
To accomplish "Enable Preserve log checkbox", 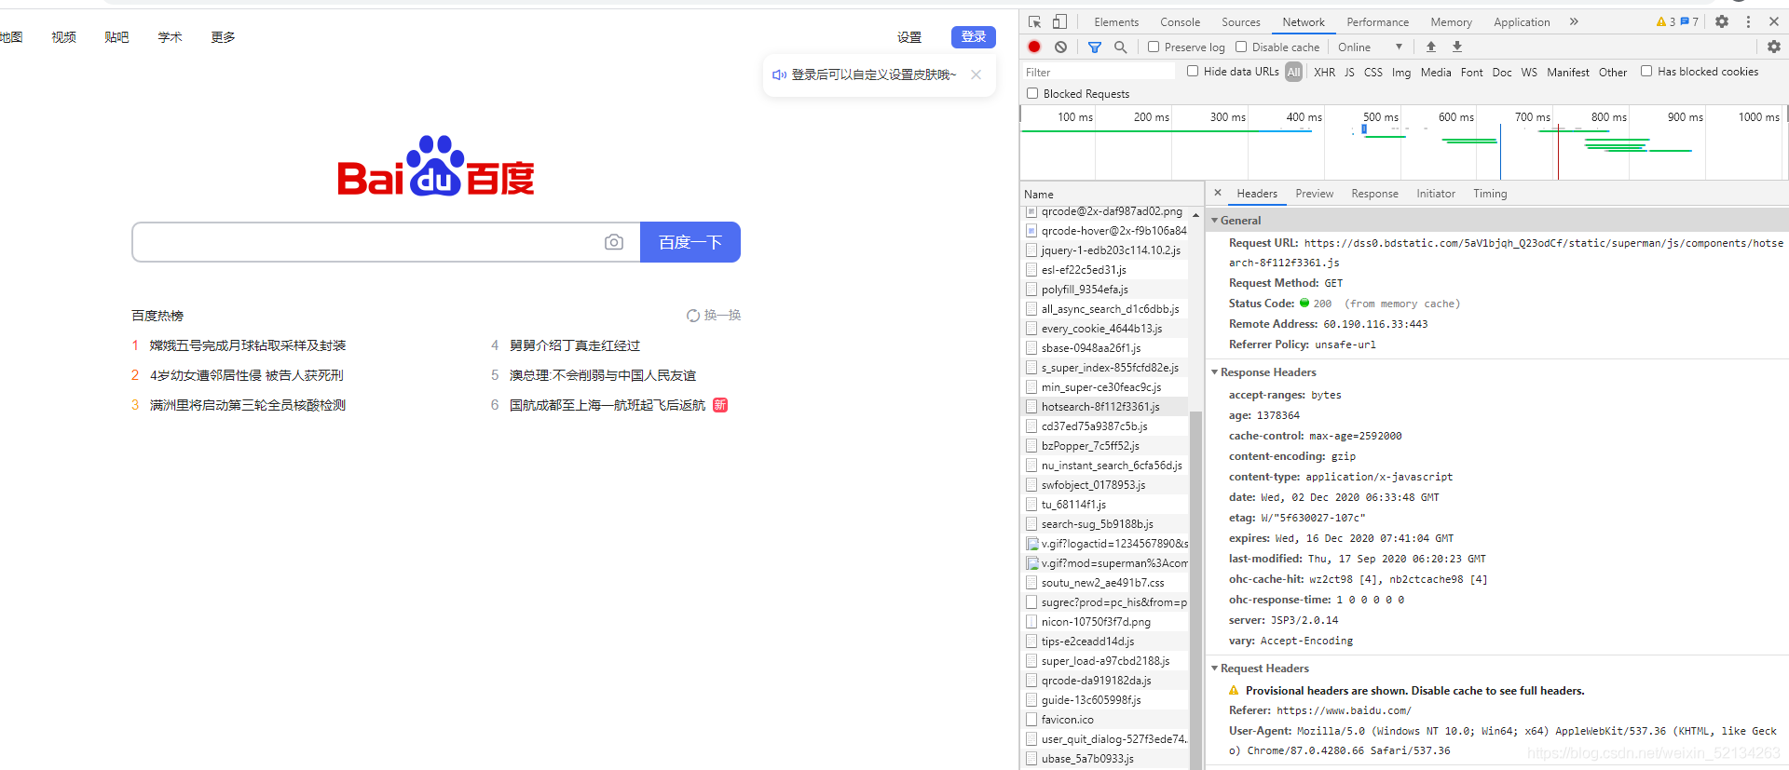I will tap(1154, 47).
